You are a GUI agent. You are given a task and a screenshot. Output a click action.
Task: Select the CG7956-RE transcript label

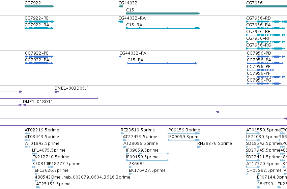coord(258,32)
